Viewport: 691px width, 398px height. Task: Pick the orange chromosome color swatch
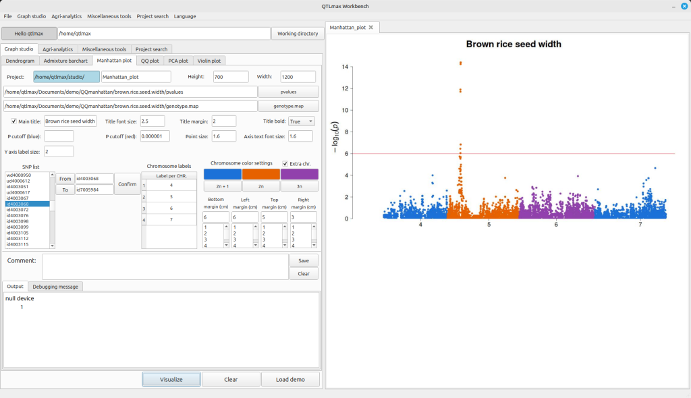(x=260, y=174)
